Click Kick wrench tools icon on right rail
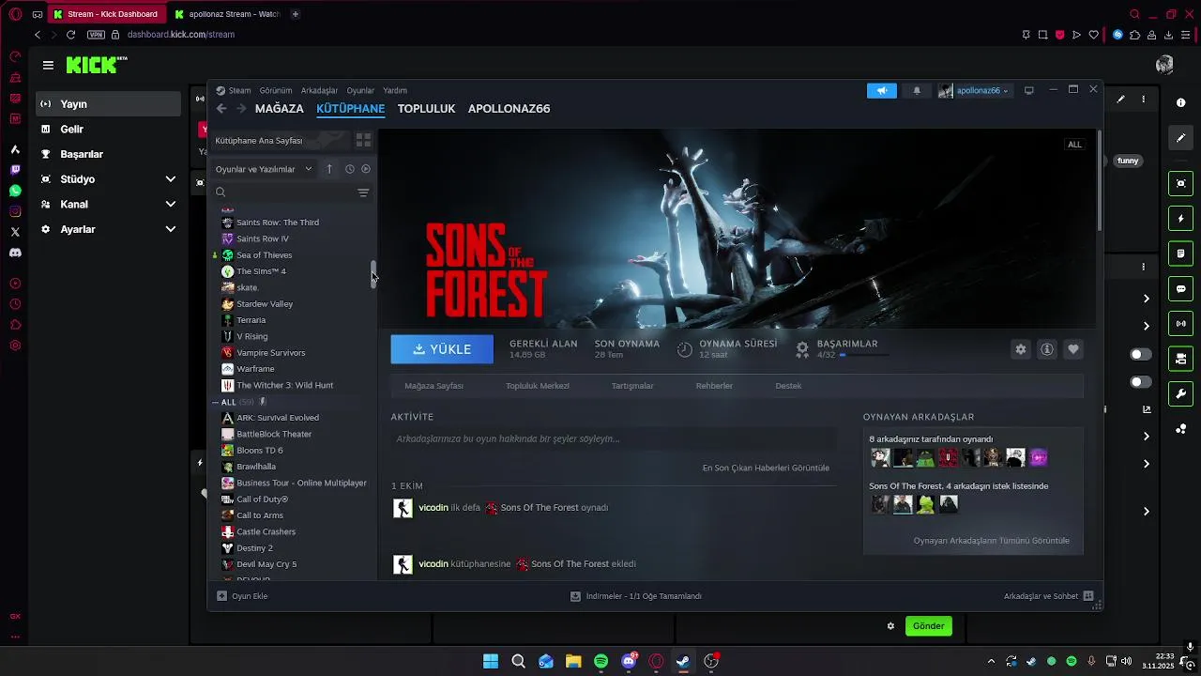This screenshot has height=676, width=1201. coord(1181,393)
